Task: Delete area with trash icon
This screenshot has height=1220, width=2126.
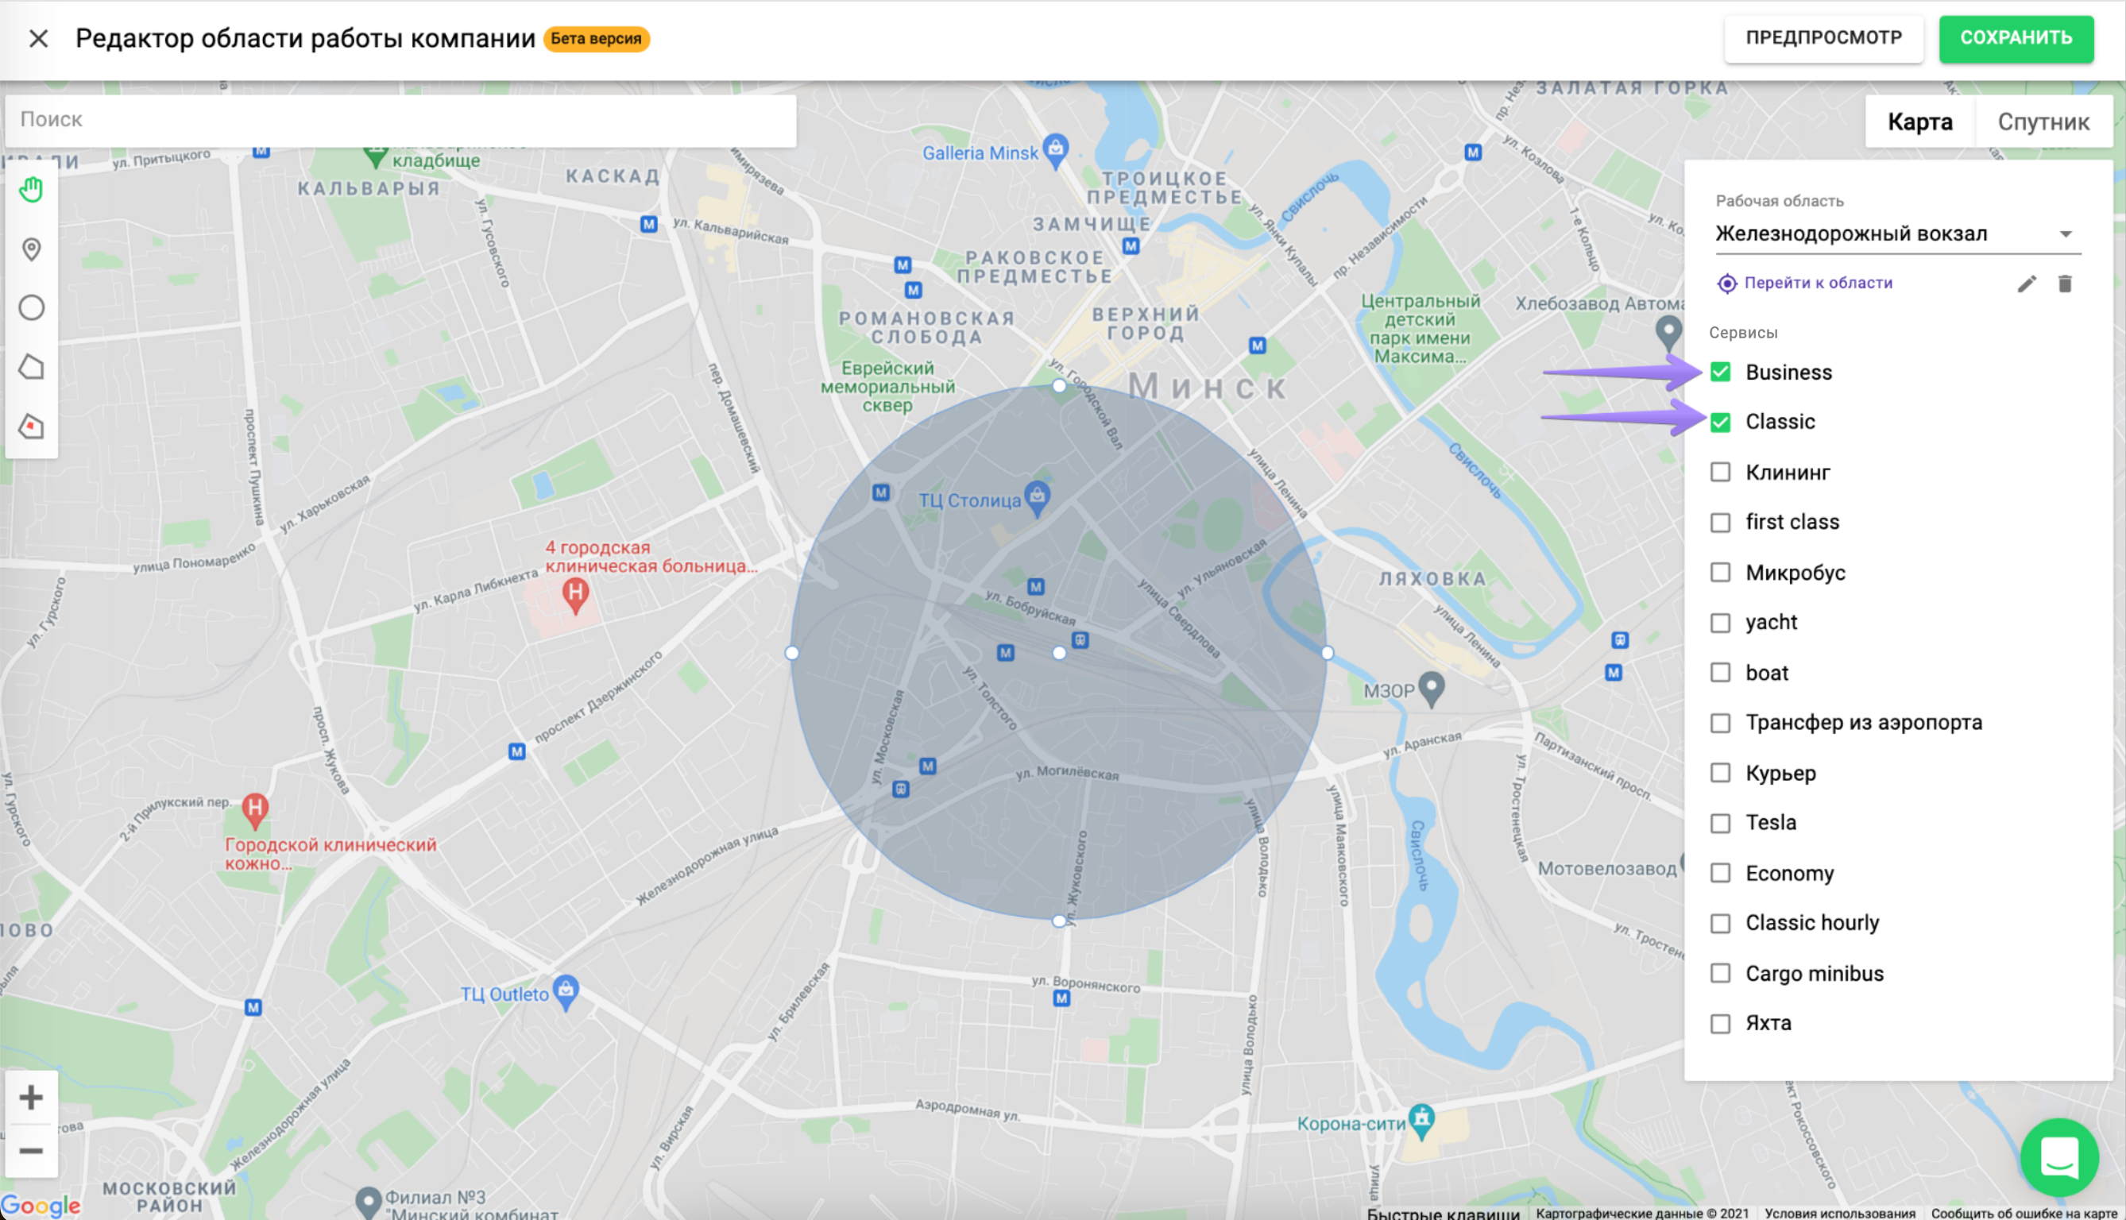Action: pos(2065,284)
